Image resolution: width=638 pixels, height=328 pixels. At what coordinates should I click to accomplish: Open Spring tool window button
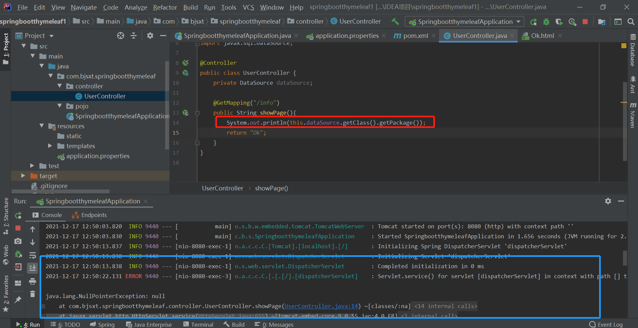(x=102, y=324)
